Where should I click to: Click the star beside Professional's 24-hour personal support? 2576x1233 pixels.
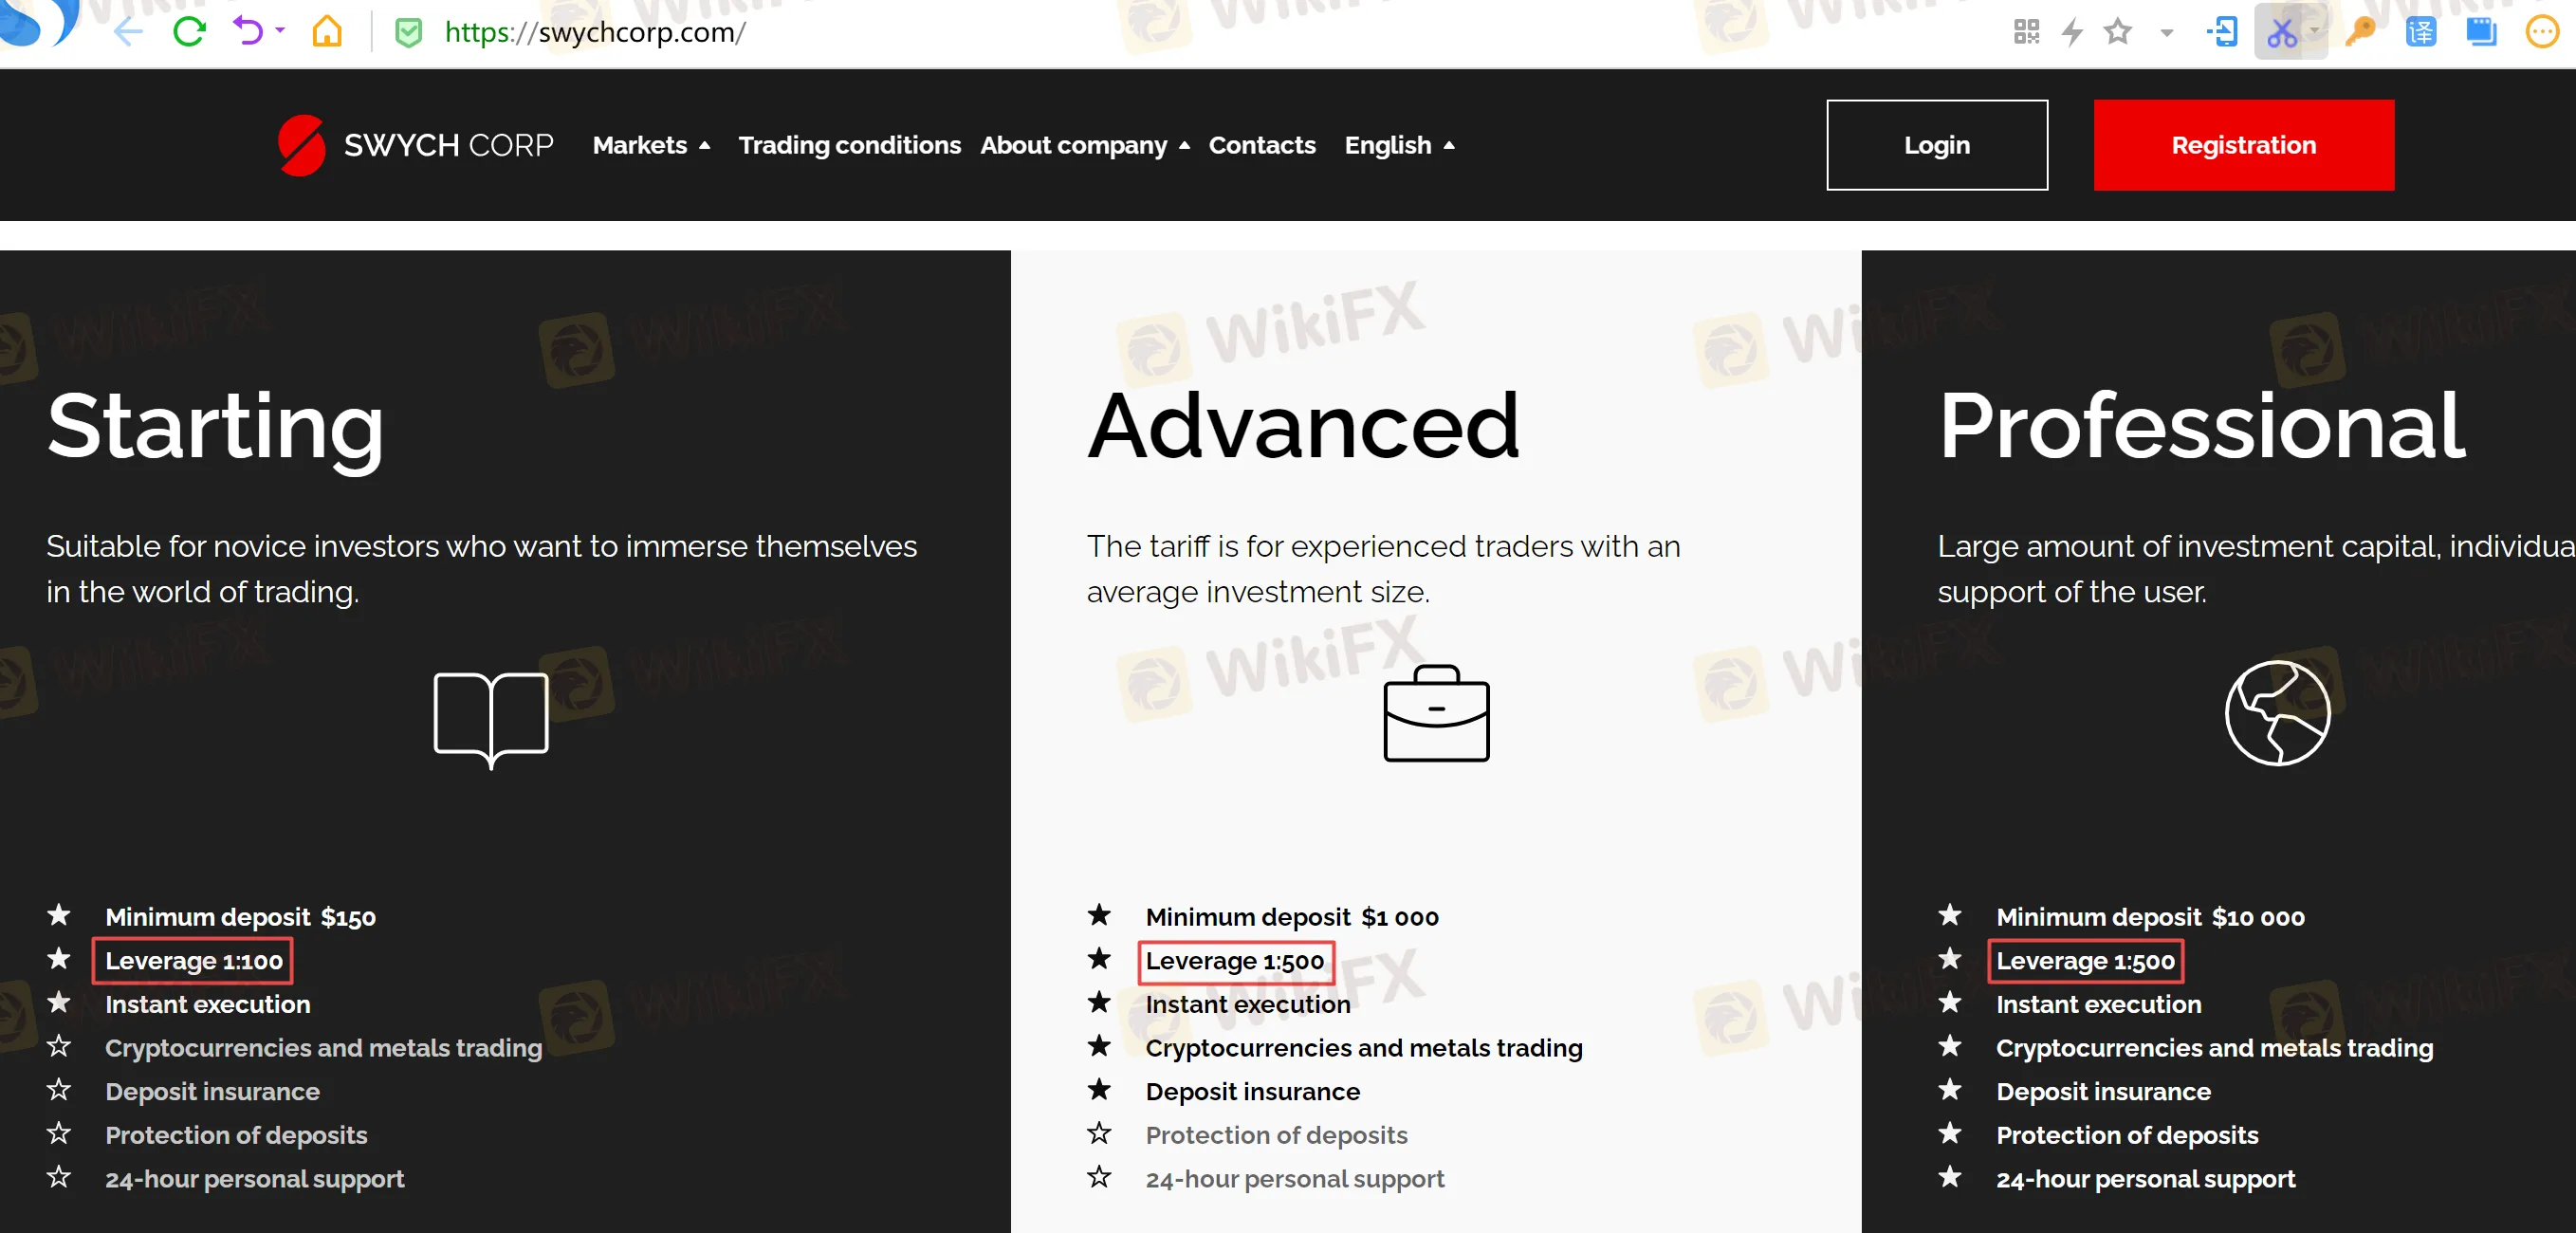1950,1176
